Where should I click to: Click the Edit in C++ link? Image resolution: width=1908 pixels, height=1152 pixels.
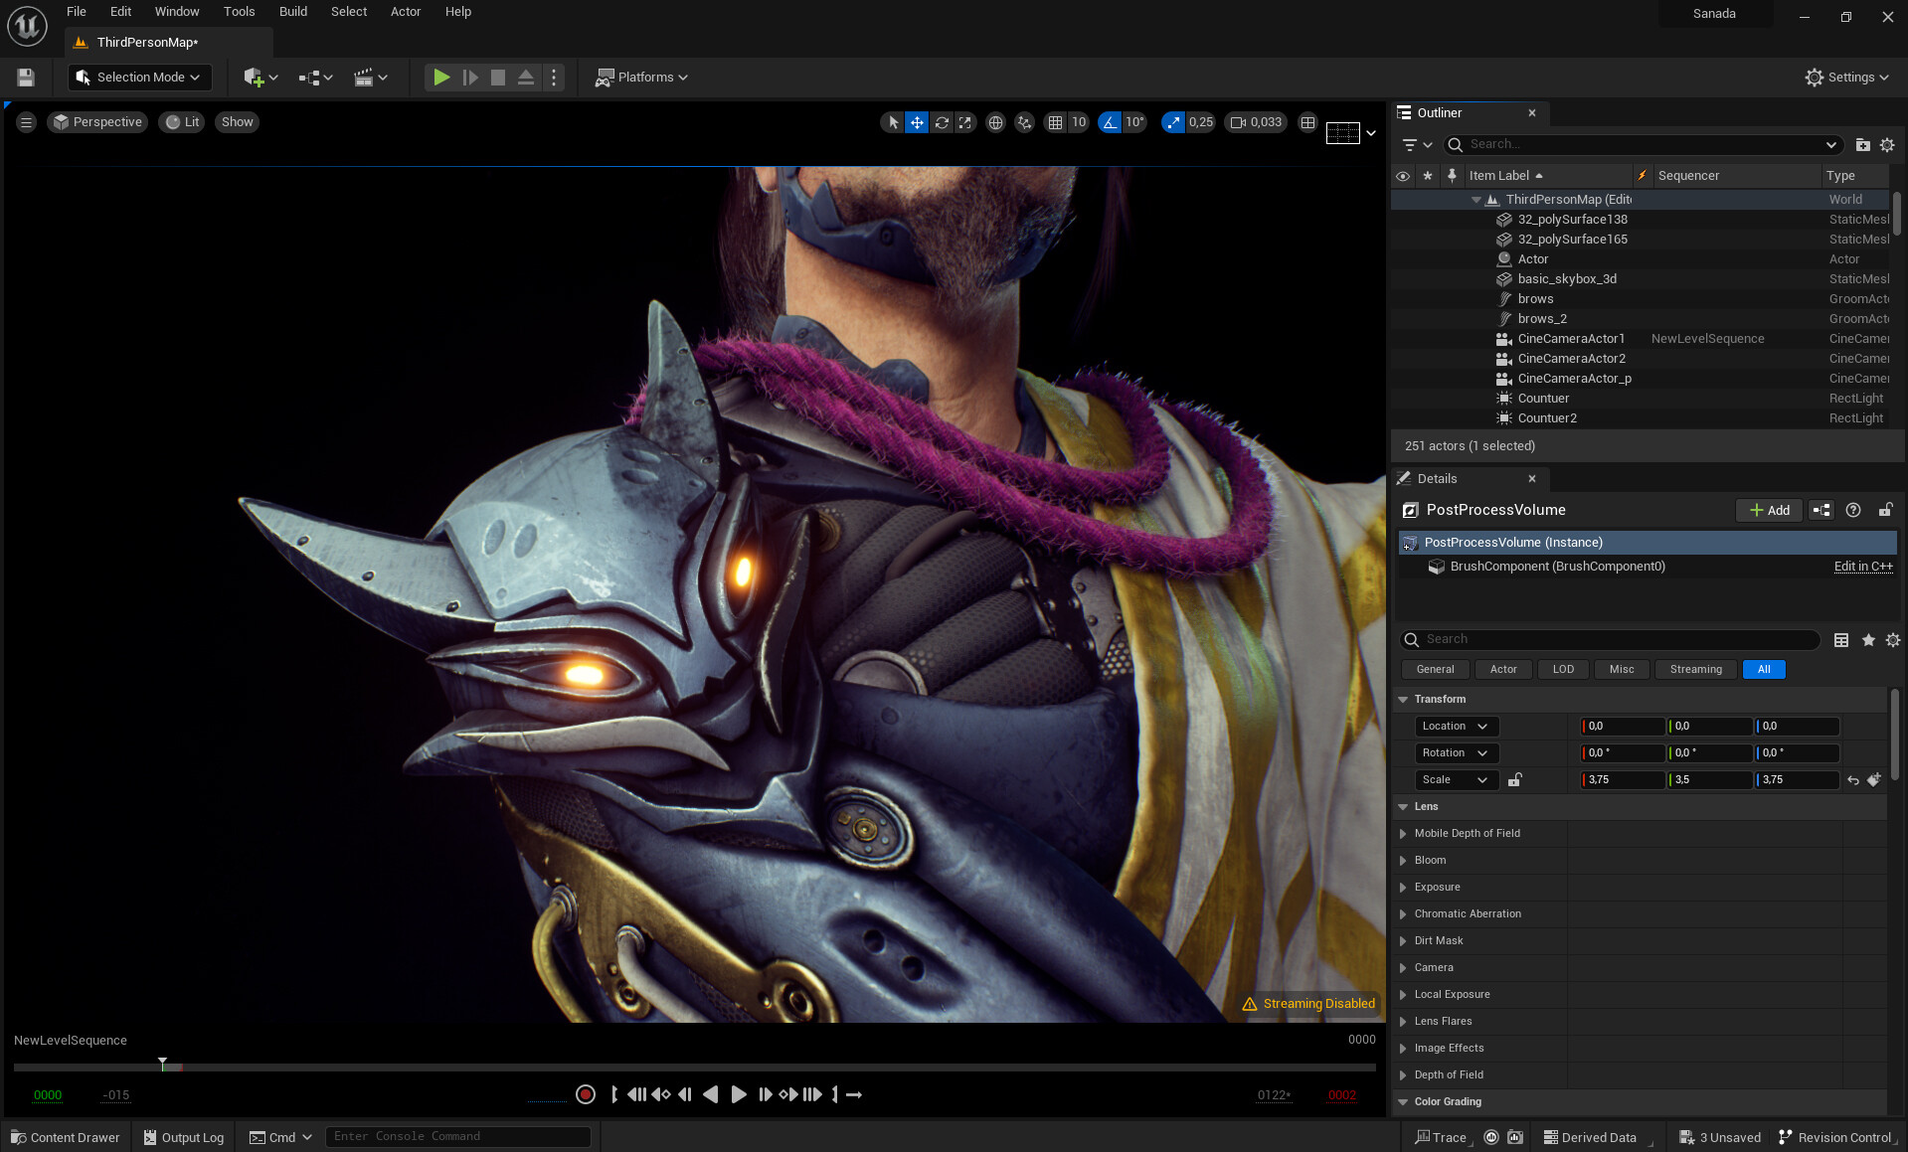[1863, 567]
